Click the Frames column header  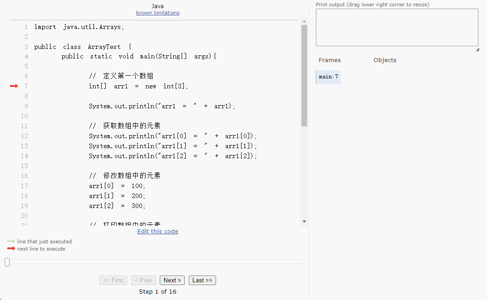pyautogui.click(x=330, y=60)
